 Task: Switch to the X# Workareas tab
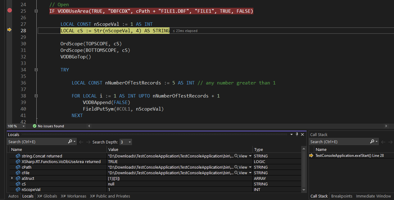tap(73, 196)
